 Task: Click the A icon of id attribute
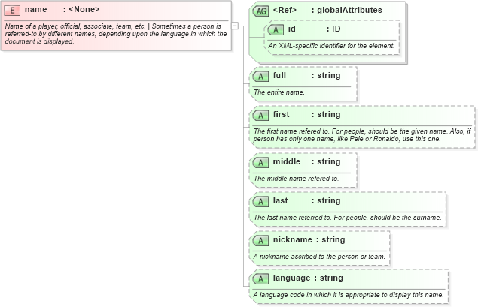(276, 30)
